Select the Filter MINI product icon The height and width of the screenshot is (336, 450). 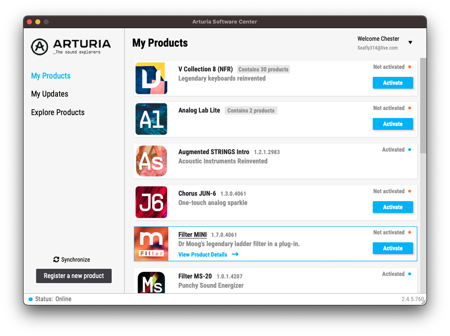(151, 244)
